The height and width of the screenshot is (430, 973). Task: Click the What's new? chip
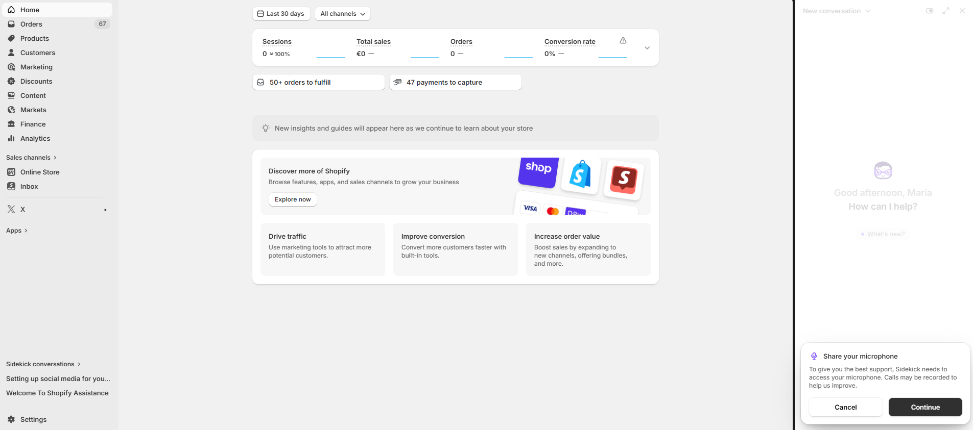point(883,234)
